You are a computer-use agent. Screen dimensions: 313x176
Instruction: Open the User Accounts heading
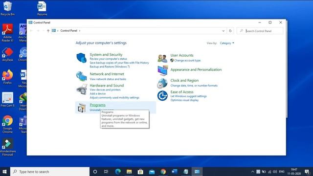tap(182, 55)
